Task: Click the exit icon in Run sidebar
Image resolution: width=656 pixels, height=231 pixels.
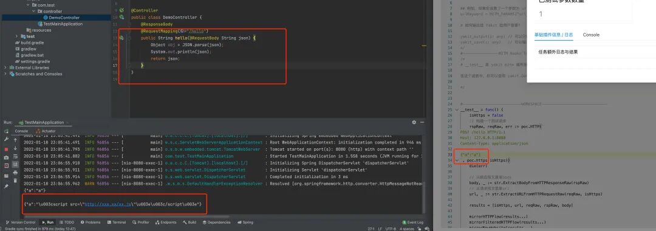Action: coord(6,166)
